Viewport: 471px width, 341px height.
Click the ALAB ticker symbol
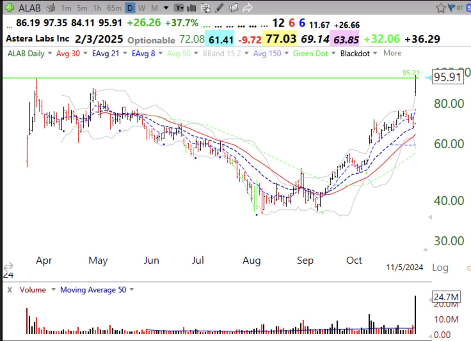point(29,8)
